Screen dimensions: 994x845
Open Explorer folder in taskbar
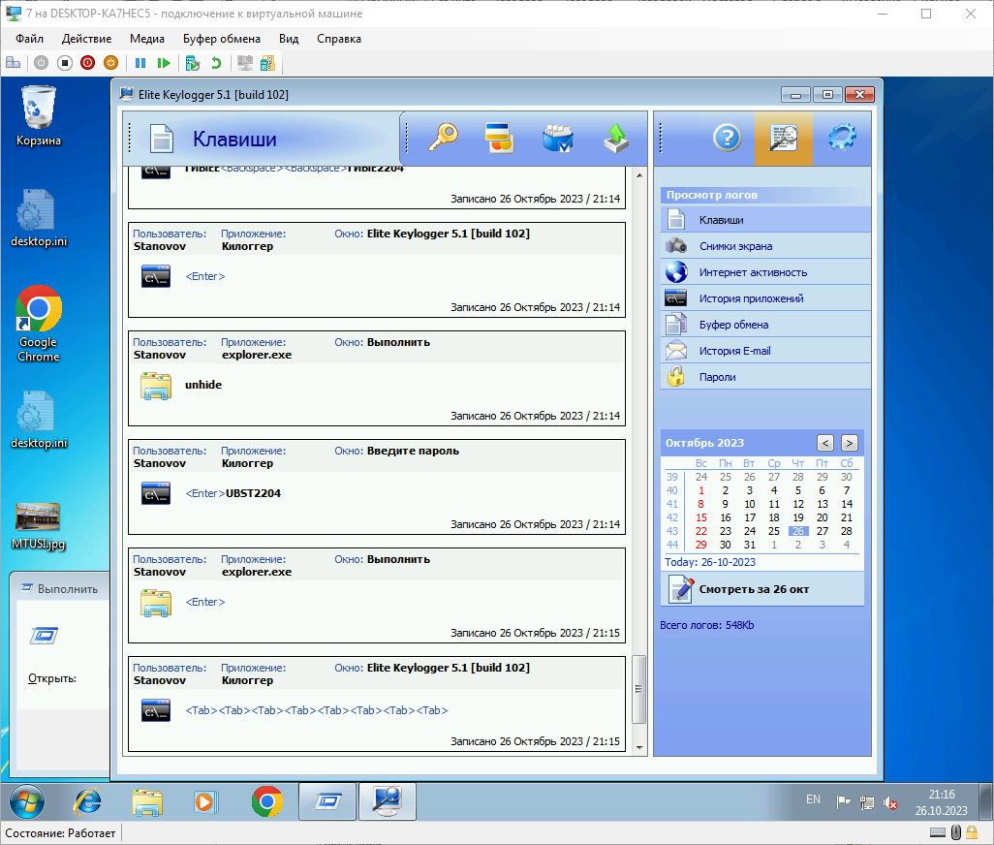coord(147,801)
